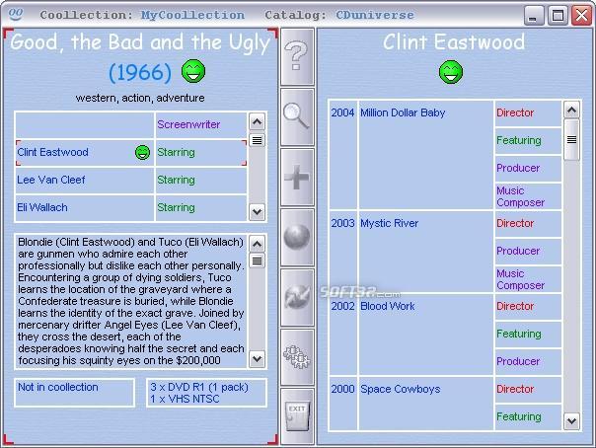Close the Coollection window

tap(581, 16)
